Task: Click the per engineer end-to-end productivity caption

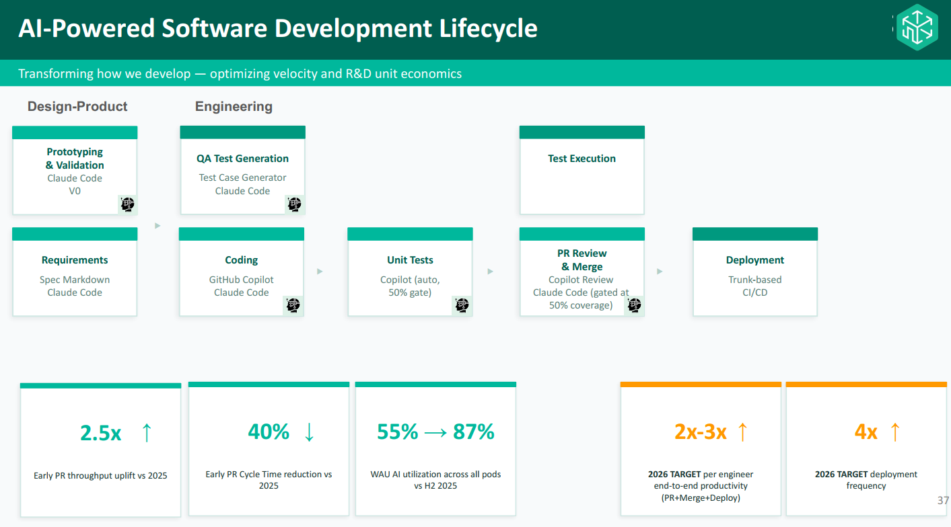Action: 701,485
